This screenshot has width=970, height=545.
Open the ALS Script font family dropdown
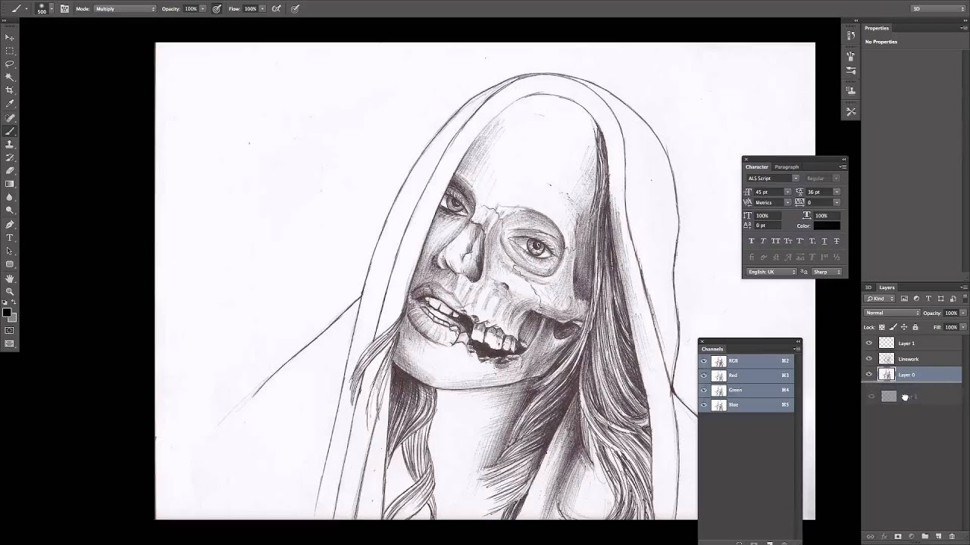772,179
